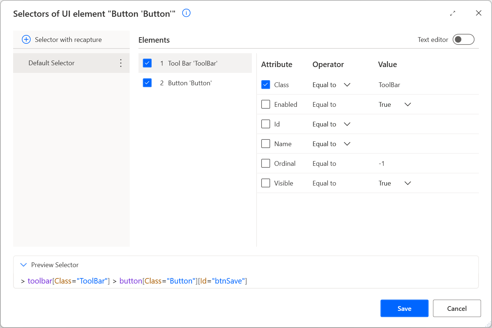Click the expand dialog arrow icon

(453, 13)
